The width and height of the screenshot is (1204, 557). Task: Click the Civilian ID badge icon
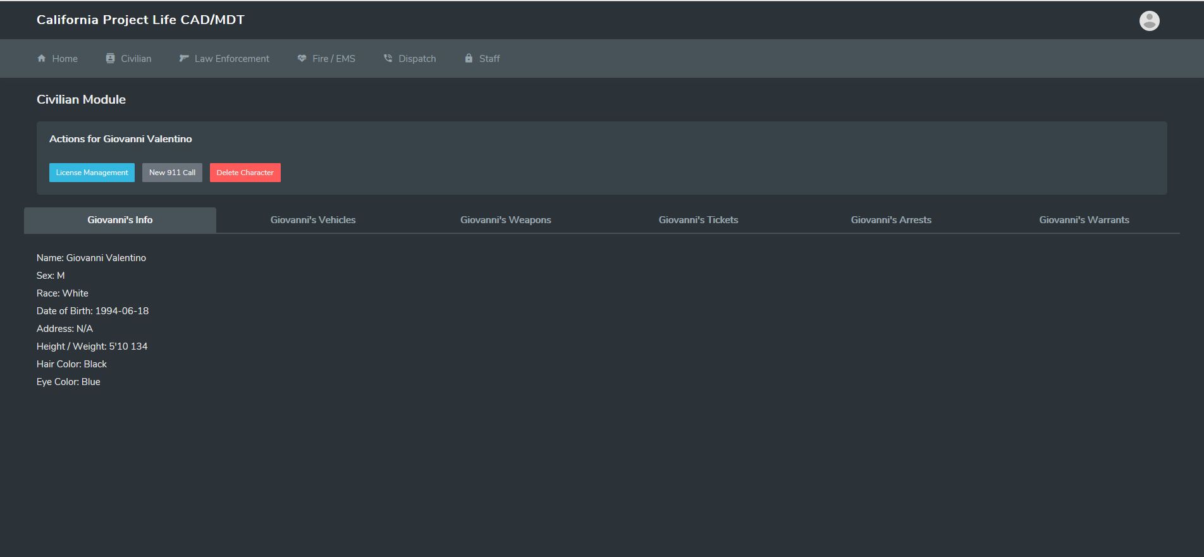tap(110, 58)
